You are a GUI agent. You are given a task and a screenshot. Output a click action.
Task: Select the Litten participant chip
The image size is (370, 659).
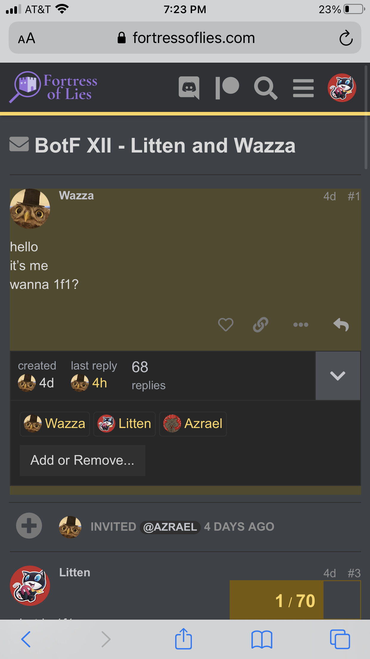point(125,424)
